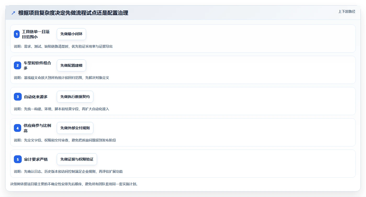Click the 先做最小闭环 button
The height and width of the screenshot is (197, 366).
point(71,34)
